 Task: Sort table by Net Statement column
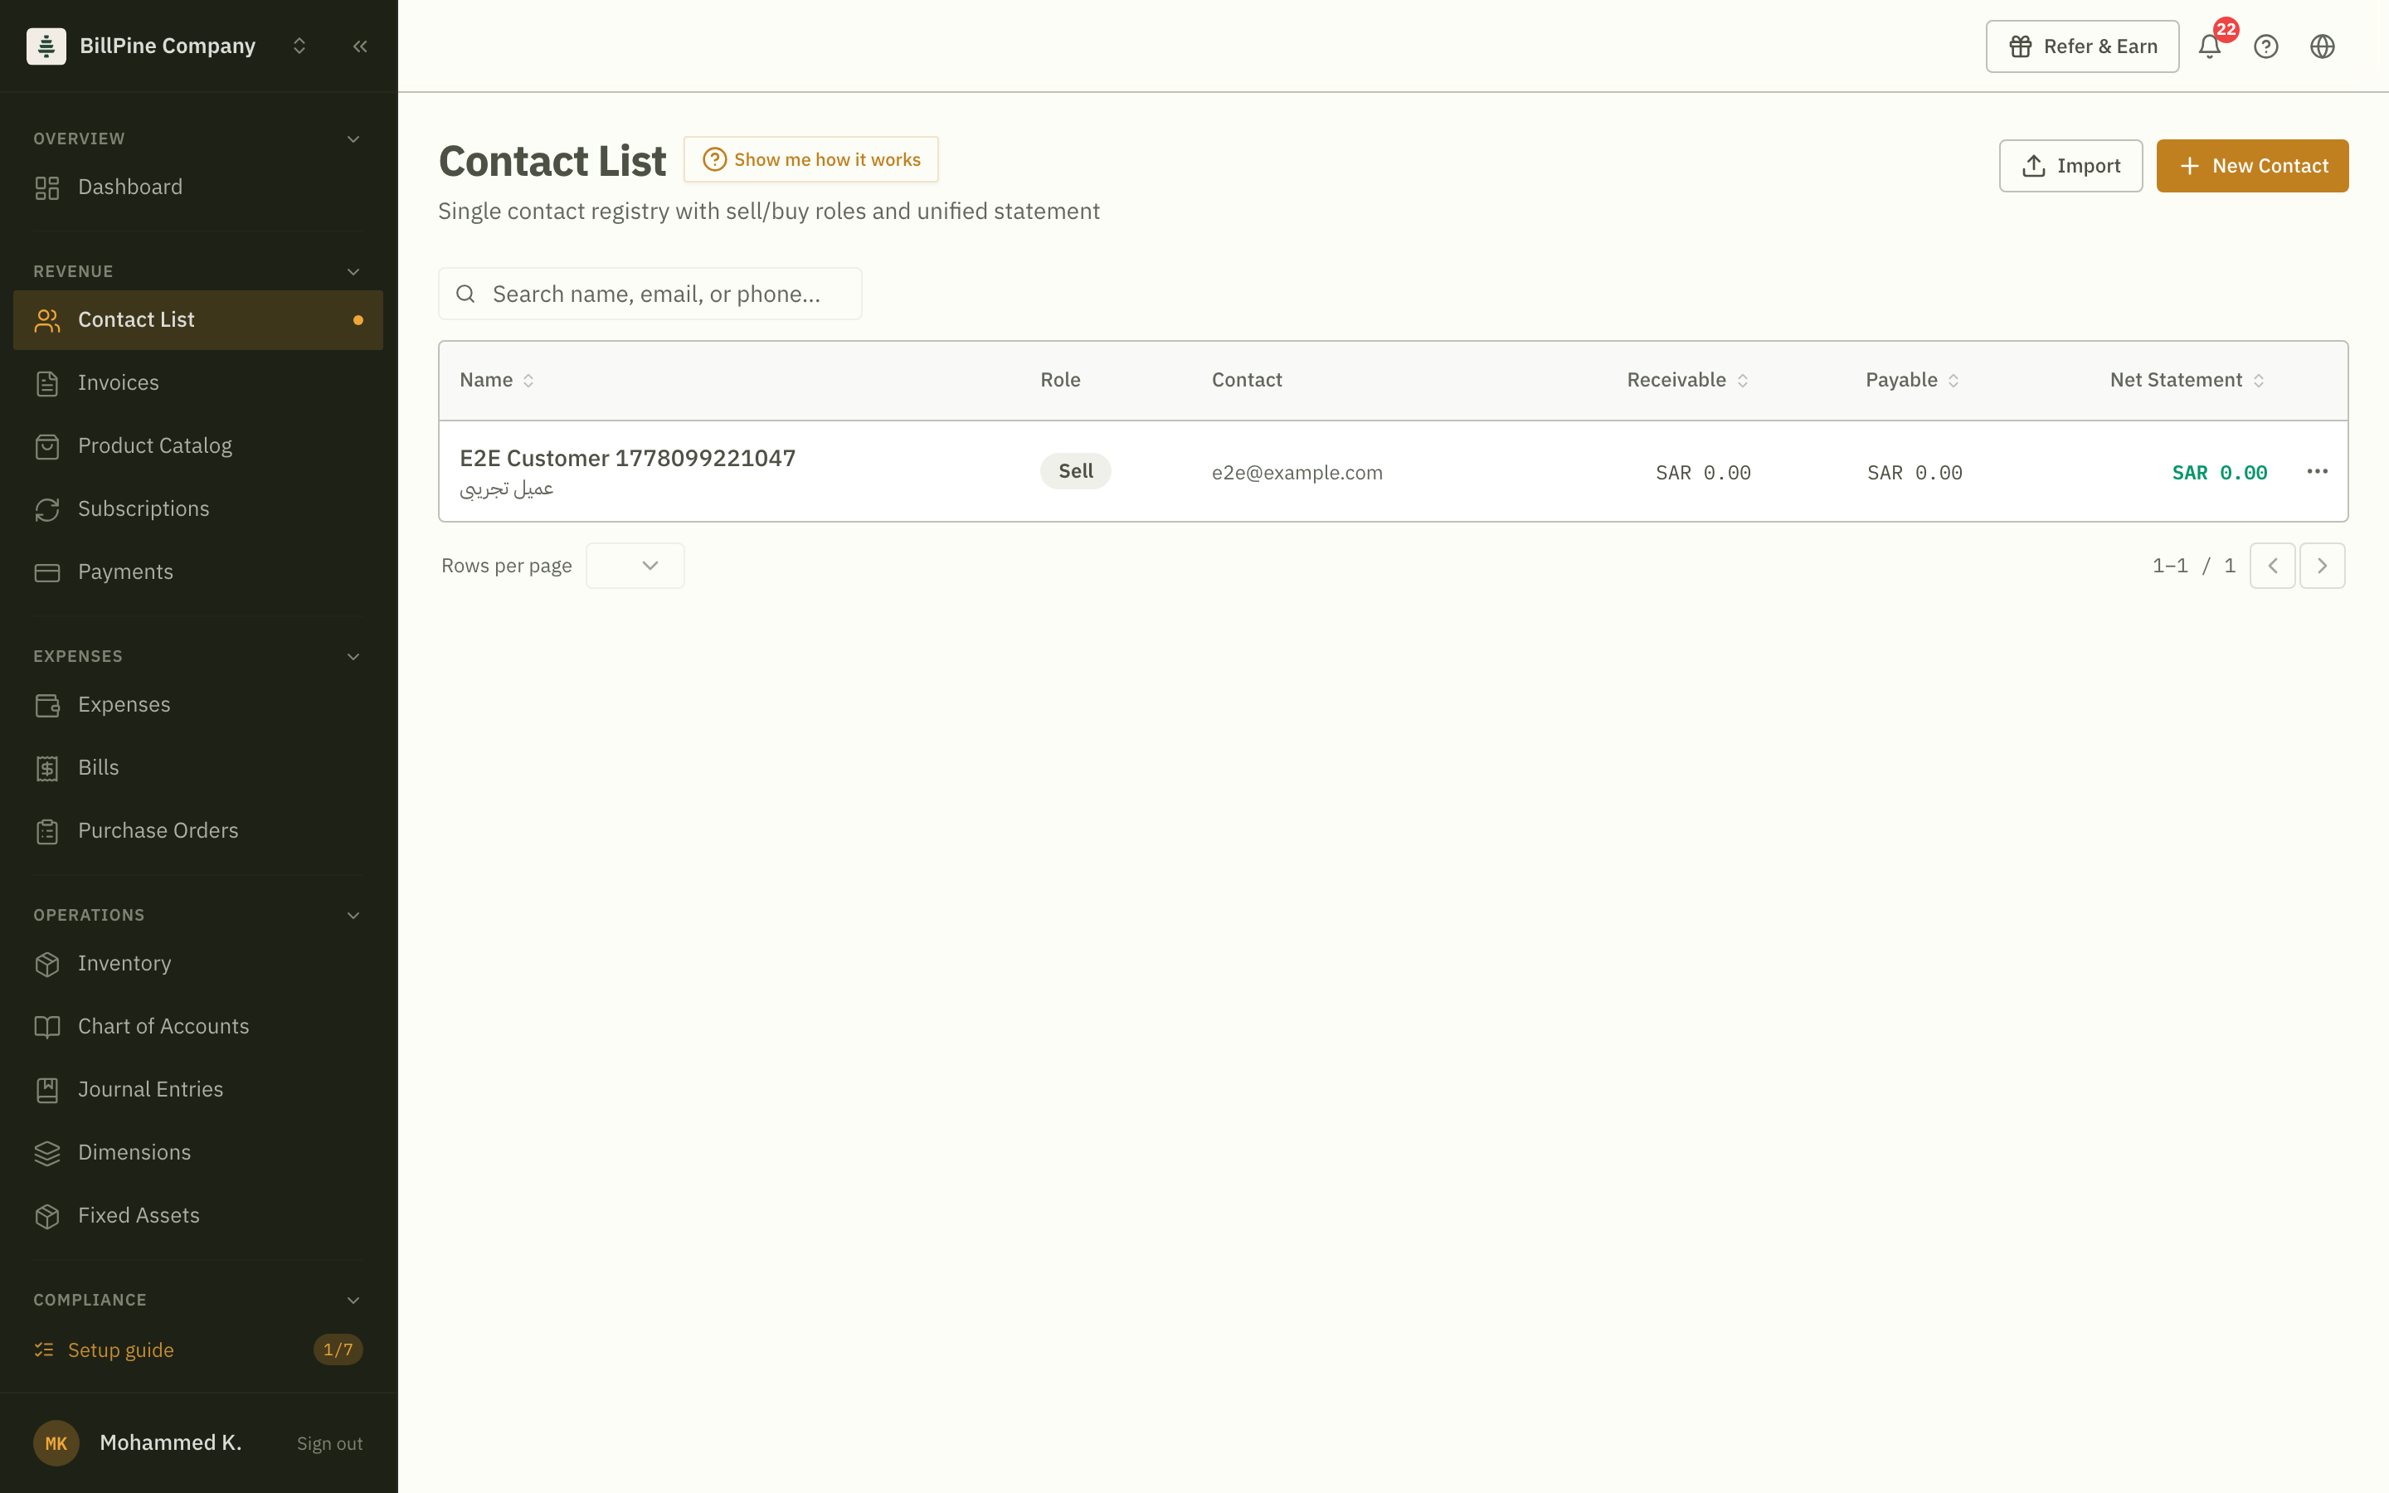tap(2187, 380)
